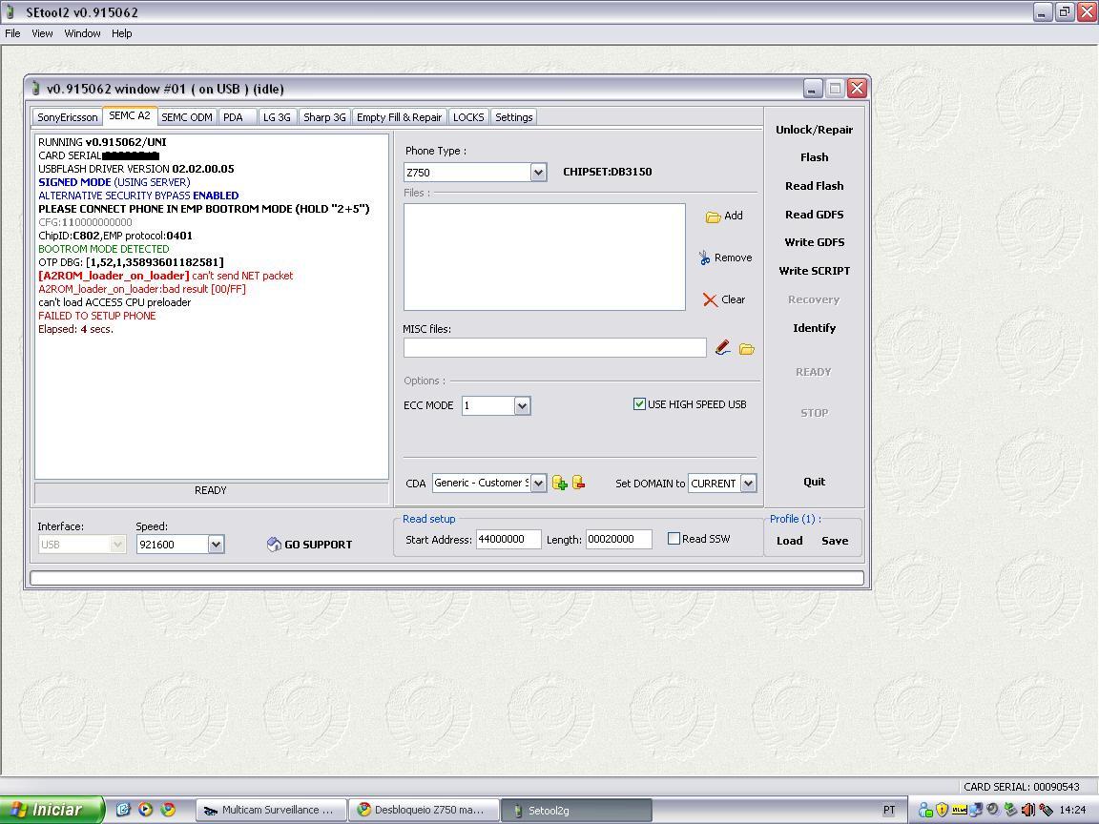Open the Speed dropdown showing 921600
Viewport: 1099px width, 824px height.
216,545
